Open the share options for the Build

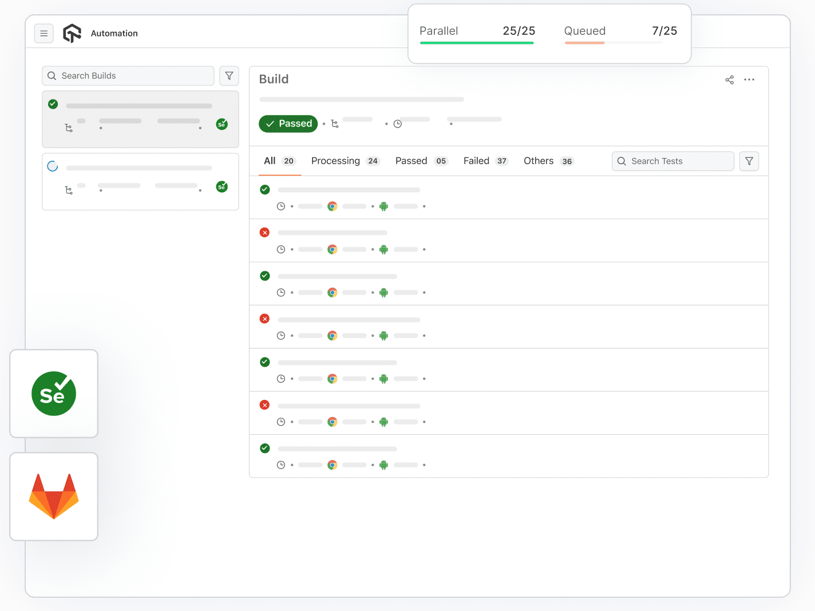click(x=729, y=80)
